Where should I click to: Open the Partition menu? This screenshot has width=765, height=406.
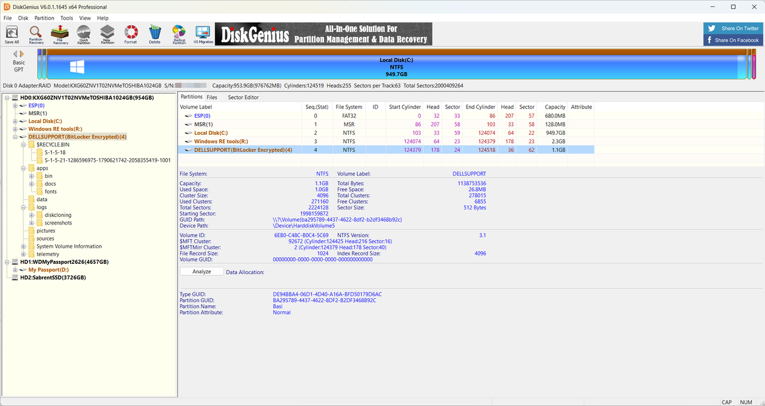point(44,18)
